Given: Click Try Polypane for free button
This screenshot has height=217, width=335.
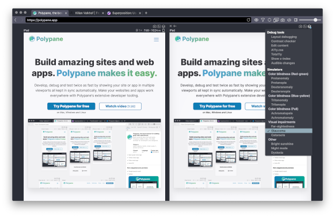Looking at the screenshot, I should tap(71, 106).
